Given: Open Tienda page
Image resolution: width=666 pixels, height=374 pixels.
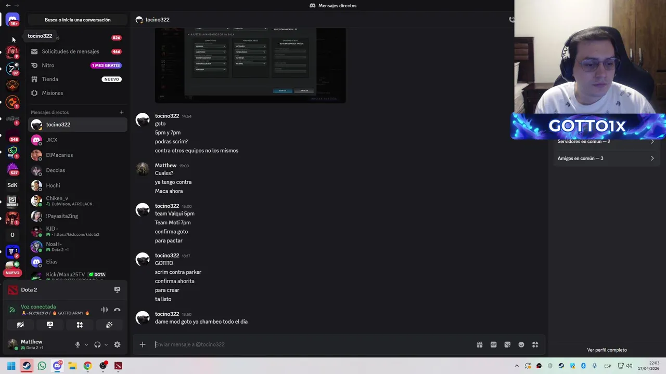Looking at the screenshot, I should [x=77, y=79].
